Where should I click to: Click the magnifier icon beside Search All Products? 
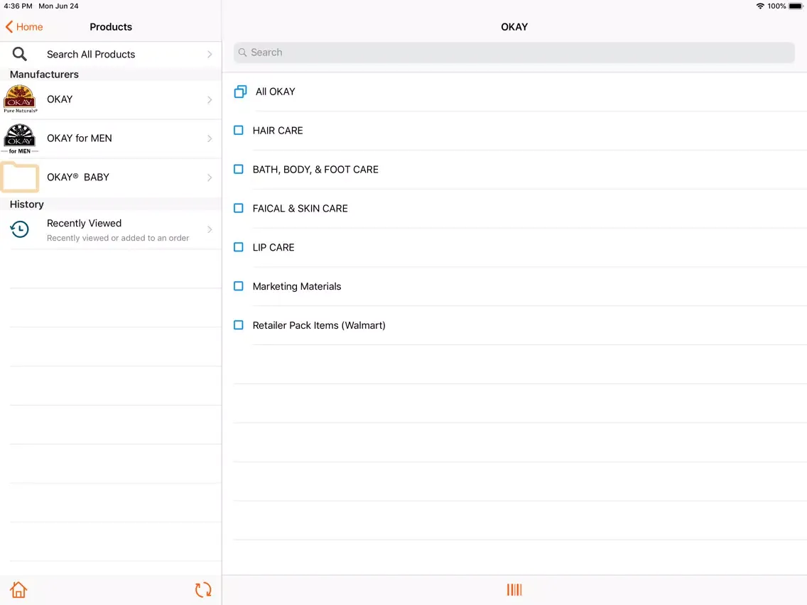20,54
